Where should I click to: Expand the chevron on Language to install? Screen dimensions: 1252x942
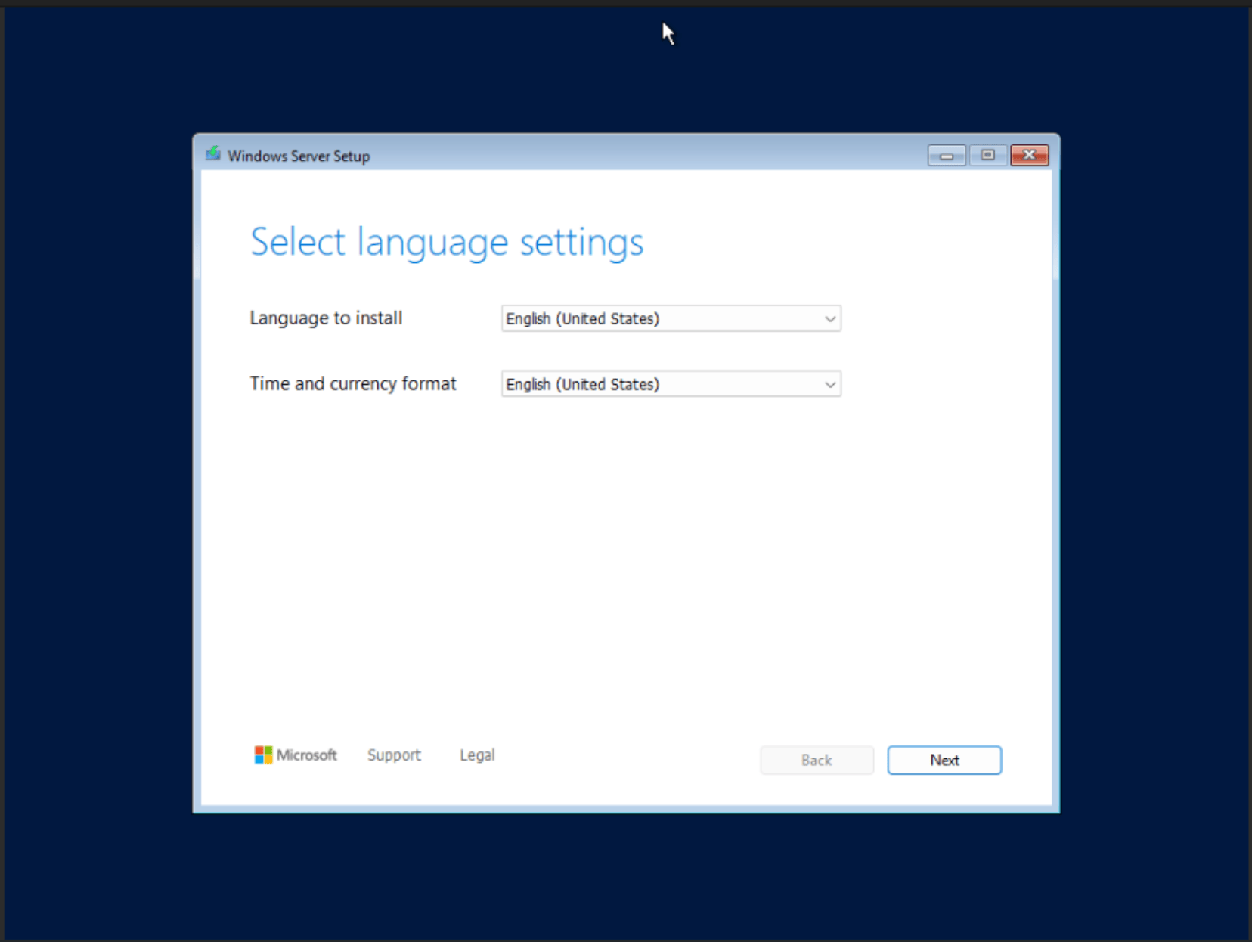click(x=830, y=318)
